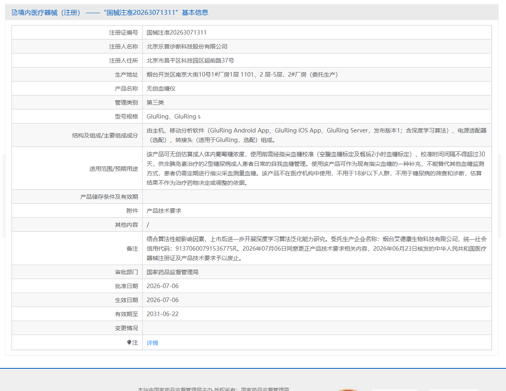Click the 变更情况 label
The width and height of the screenshot is (506, 391).
click(126, 328)
